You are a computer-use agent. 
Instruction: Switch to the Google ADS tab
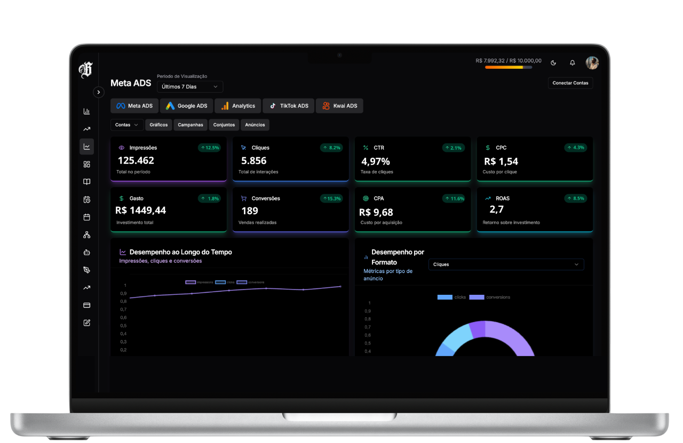pos(186,106)
